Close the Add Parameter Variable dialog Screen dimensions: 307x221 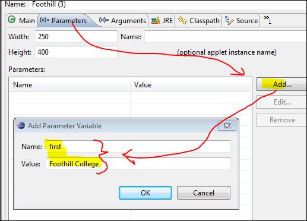[227, 125]
